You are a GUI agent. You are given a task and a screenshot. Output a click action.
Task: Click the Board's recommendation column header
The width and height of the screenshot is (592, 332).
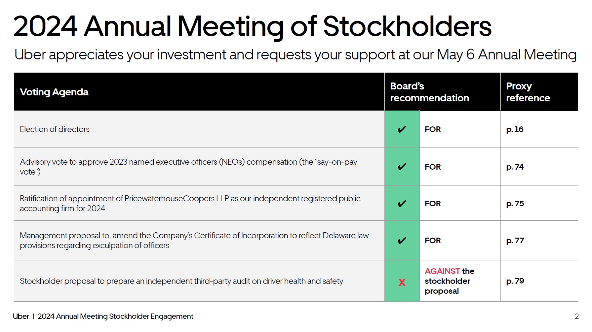(x=429, y=92)
